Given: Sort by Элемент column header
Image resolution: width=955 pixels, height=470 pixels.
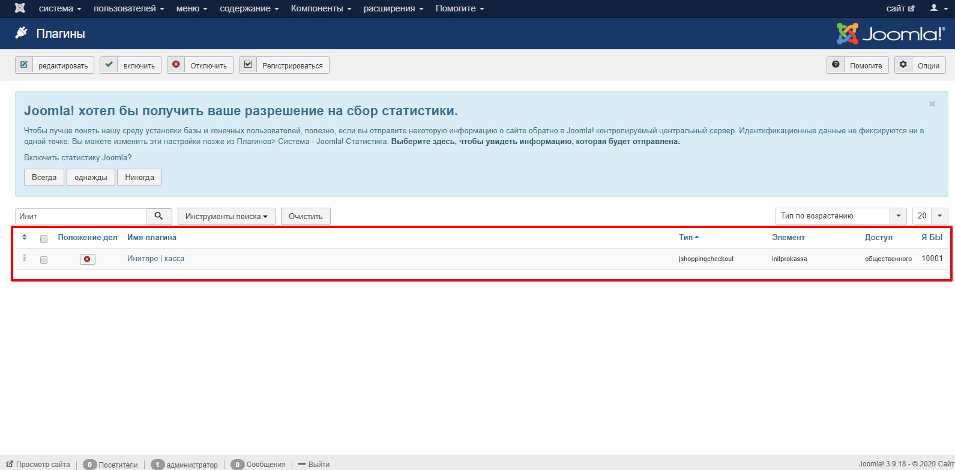Looking at the screenshot, I should [788, 238].
